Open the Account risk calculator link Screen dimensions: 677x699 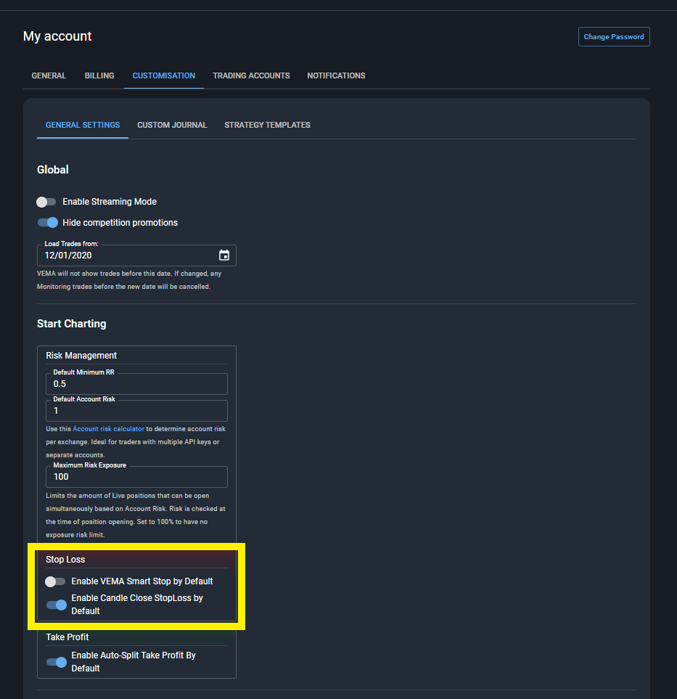108,429
